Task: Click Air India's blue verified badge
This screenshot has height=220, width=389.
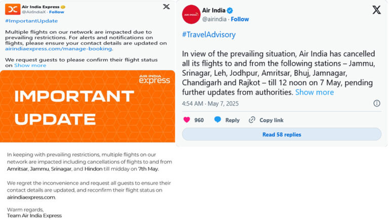Action: click(230, 11)
